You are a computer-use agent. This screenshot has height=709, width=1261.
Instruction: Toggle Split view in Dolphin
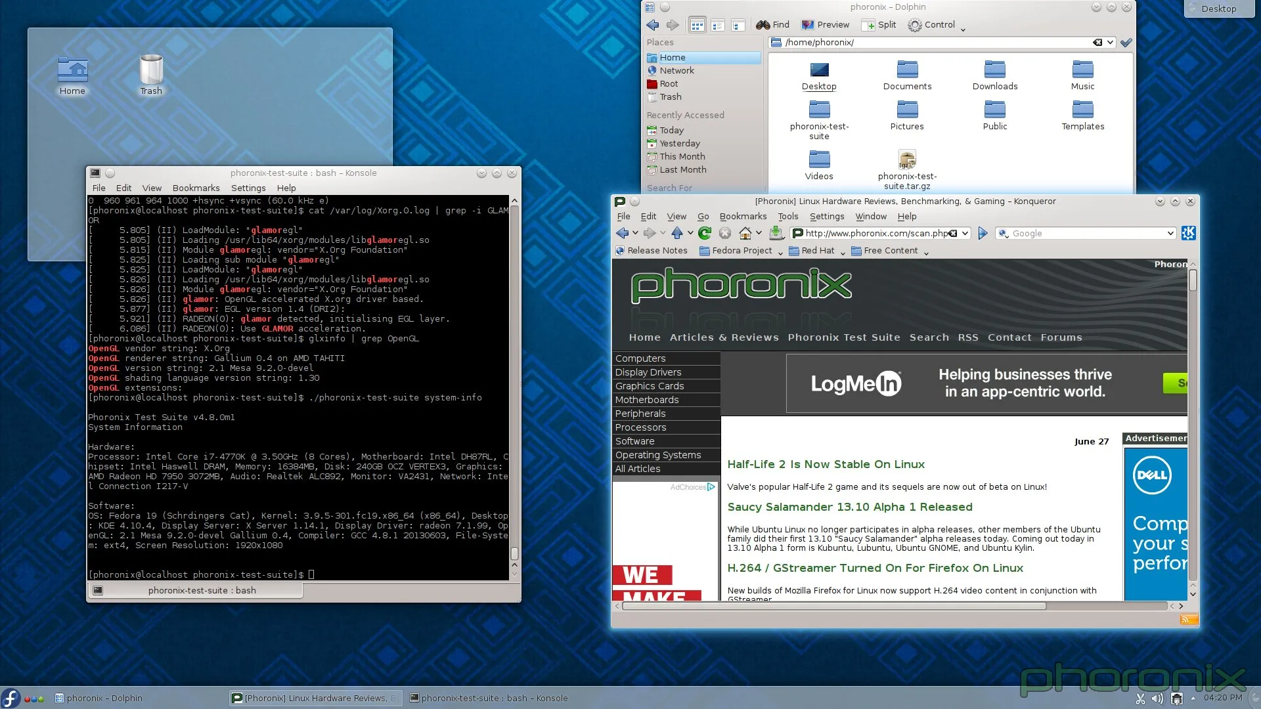point(879,25)
